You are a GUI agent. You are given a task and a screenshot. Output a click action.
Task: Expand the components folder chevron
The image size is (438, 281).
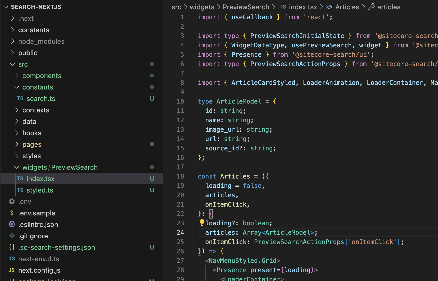click(x=17, y=76)
